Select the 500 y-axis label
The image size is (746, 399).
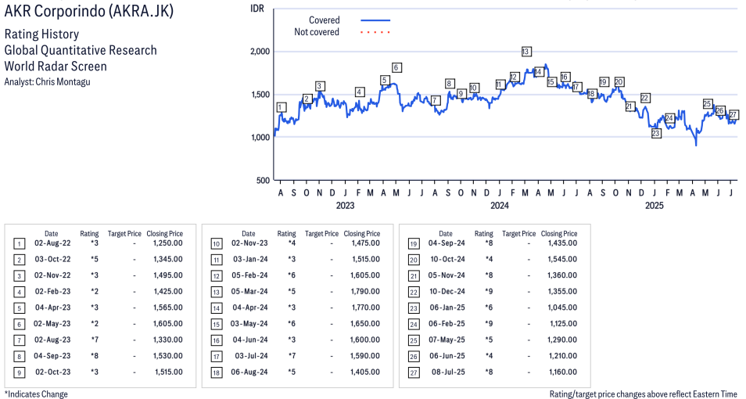point(263,180)
